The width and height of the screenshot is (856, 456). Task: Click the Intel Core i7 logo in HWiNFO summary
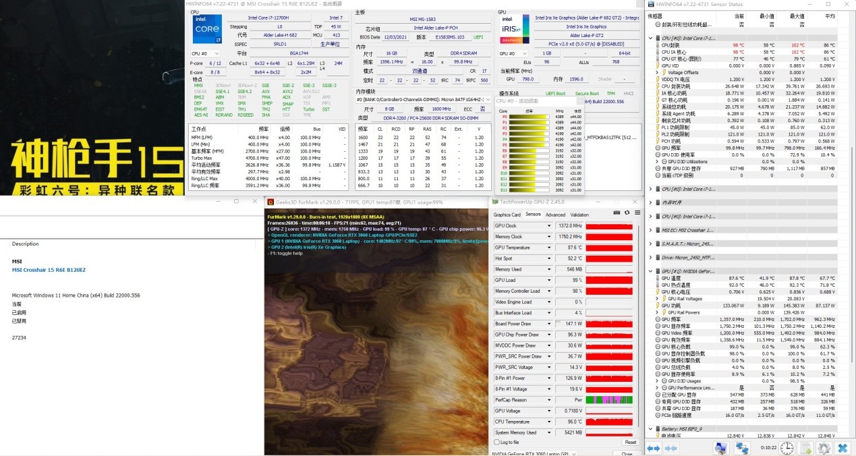point(206,28)
